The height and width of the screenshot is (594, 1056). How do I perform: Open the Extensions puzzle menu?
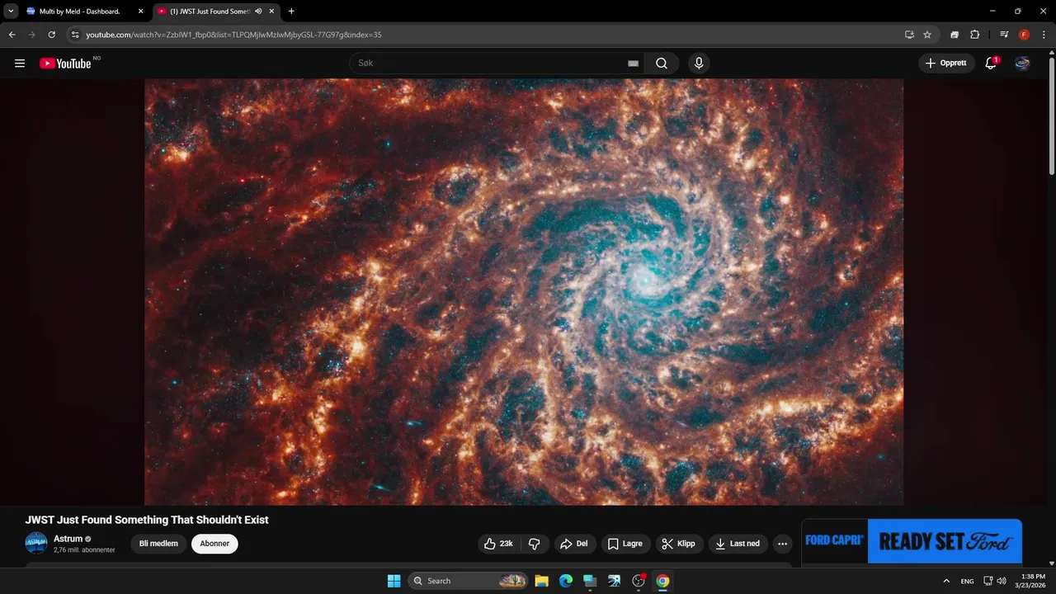974,35
